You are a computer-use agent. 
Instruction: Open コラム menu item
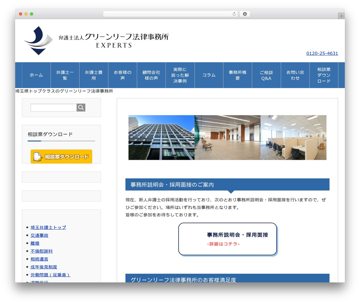209,75
